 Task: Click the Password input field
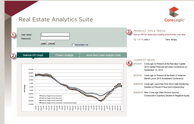click(55, 38)
